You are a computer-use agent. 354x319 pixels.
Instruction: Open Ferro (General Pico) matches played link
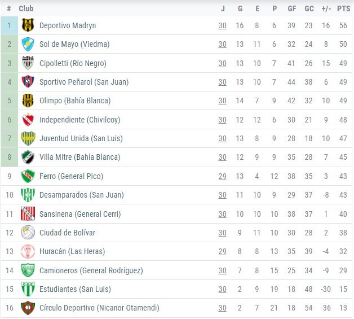(223, 176)
